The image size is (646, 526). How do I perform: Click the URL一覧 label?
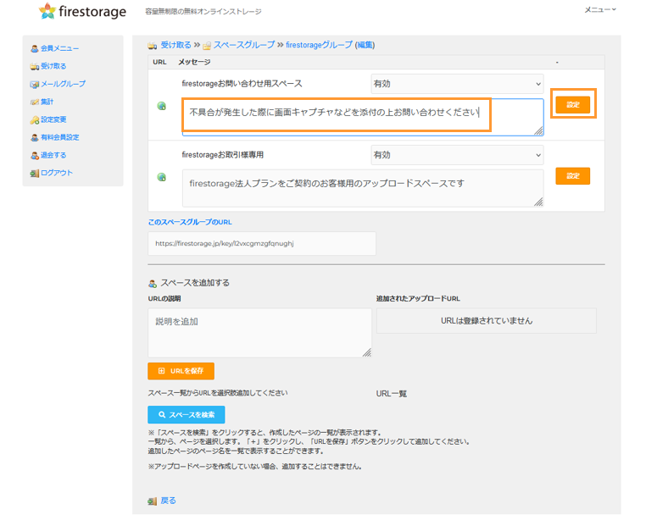pos(392,394)
